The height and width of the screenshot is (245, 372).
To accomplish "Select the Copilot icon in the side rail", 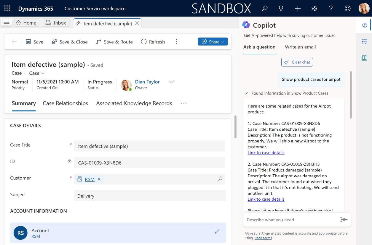I will point(364,25).
